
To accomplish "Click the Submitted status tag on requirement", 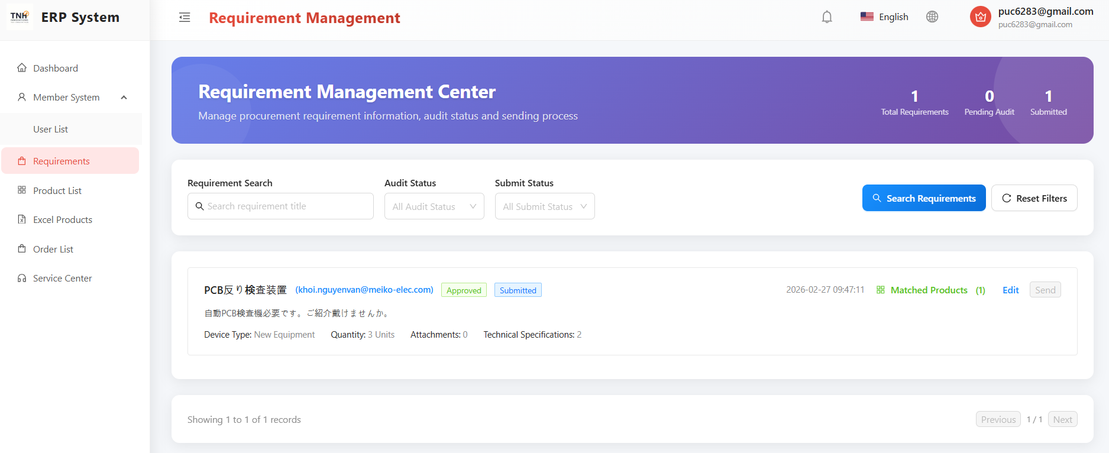I will click(x=518, y=290).
